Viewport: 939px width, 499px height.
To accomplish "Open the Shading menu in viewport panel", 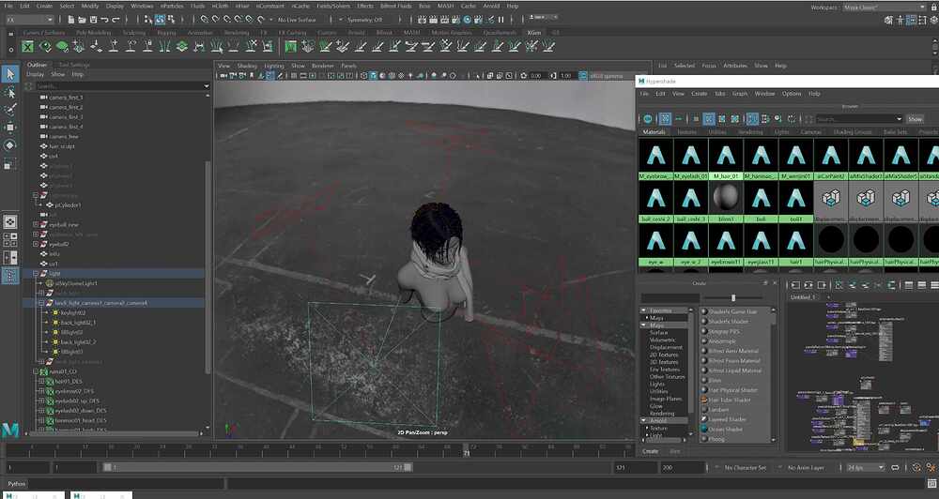I will click(x=247, y=66).
